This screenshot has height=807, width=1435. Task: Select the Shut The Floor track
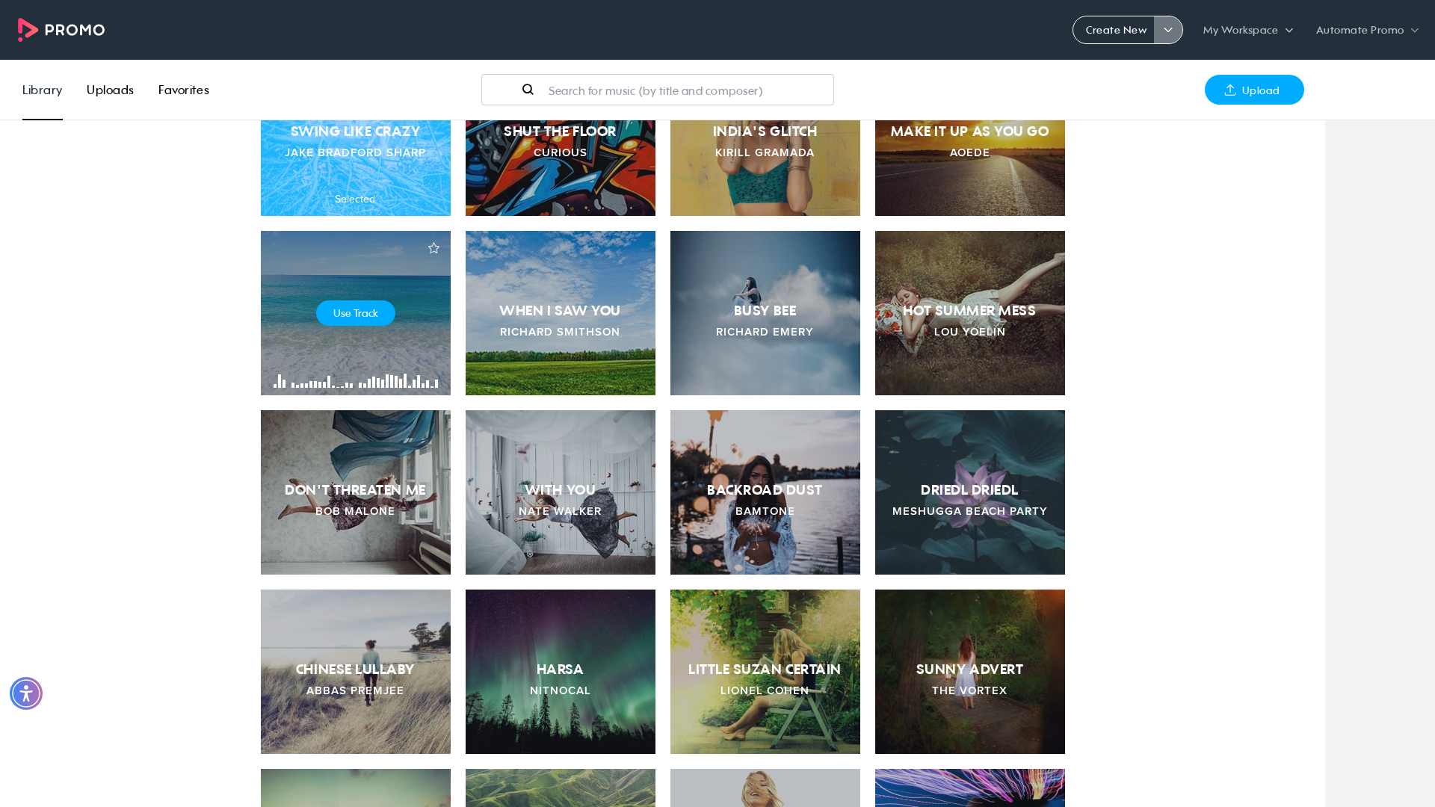pyautogui.click(x=561, y=167)
